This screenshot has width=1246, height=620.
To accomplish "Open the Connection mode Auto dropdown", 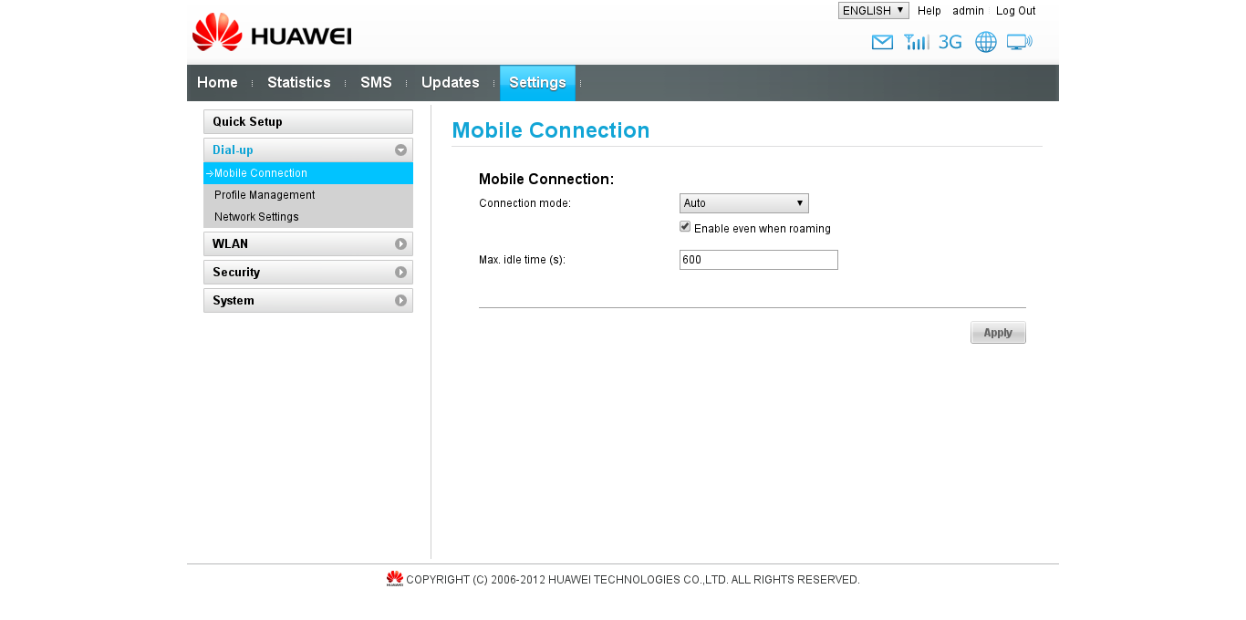I will [x=744, y=203].
